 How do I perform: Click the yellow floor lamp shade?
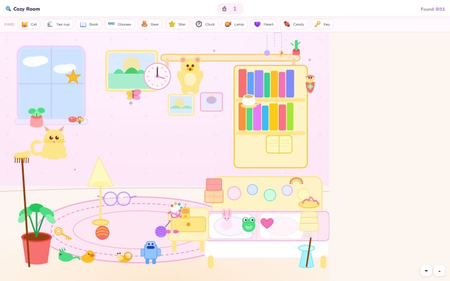click(x=100, y=172)
